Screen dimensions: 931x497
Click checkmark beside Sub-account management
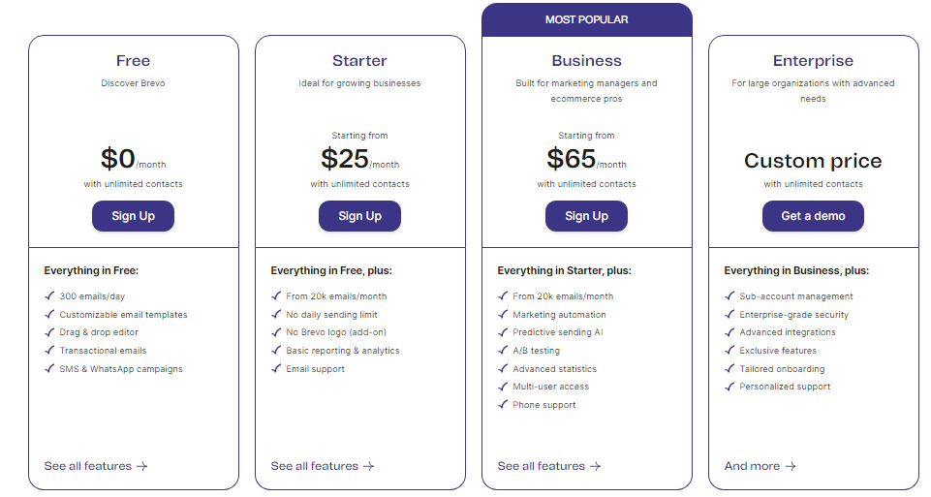coord(729,295)
